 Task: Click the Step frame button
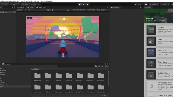coord(88,4)
